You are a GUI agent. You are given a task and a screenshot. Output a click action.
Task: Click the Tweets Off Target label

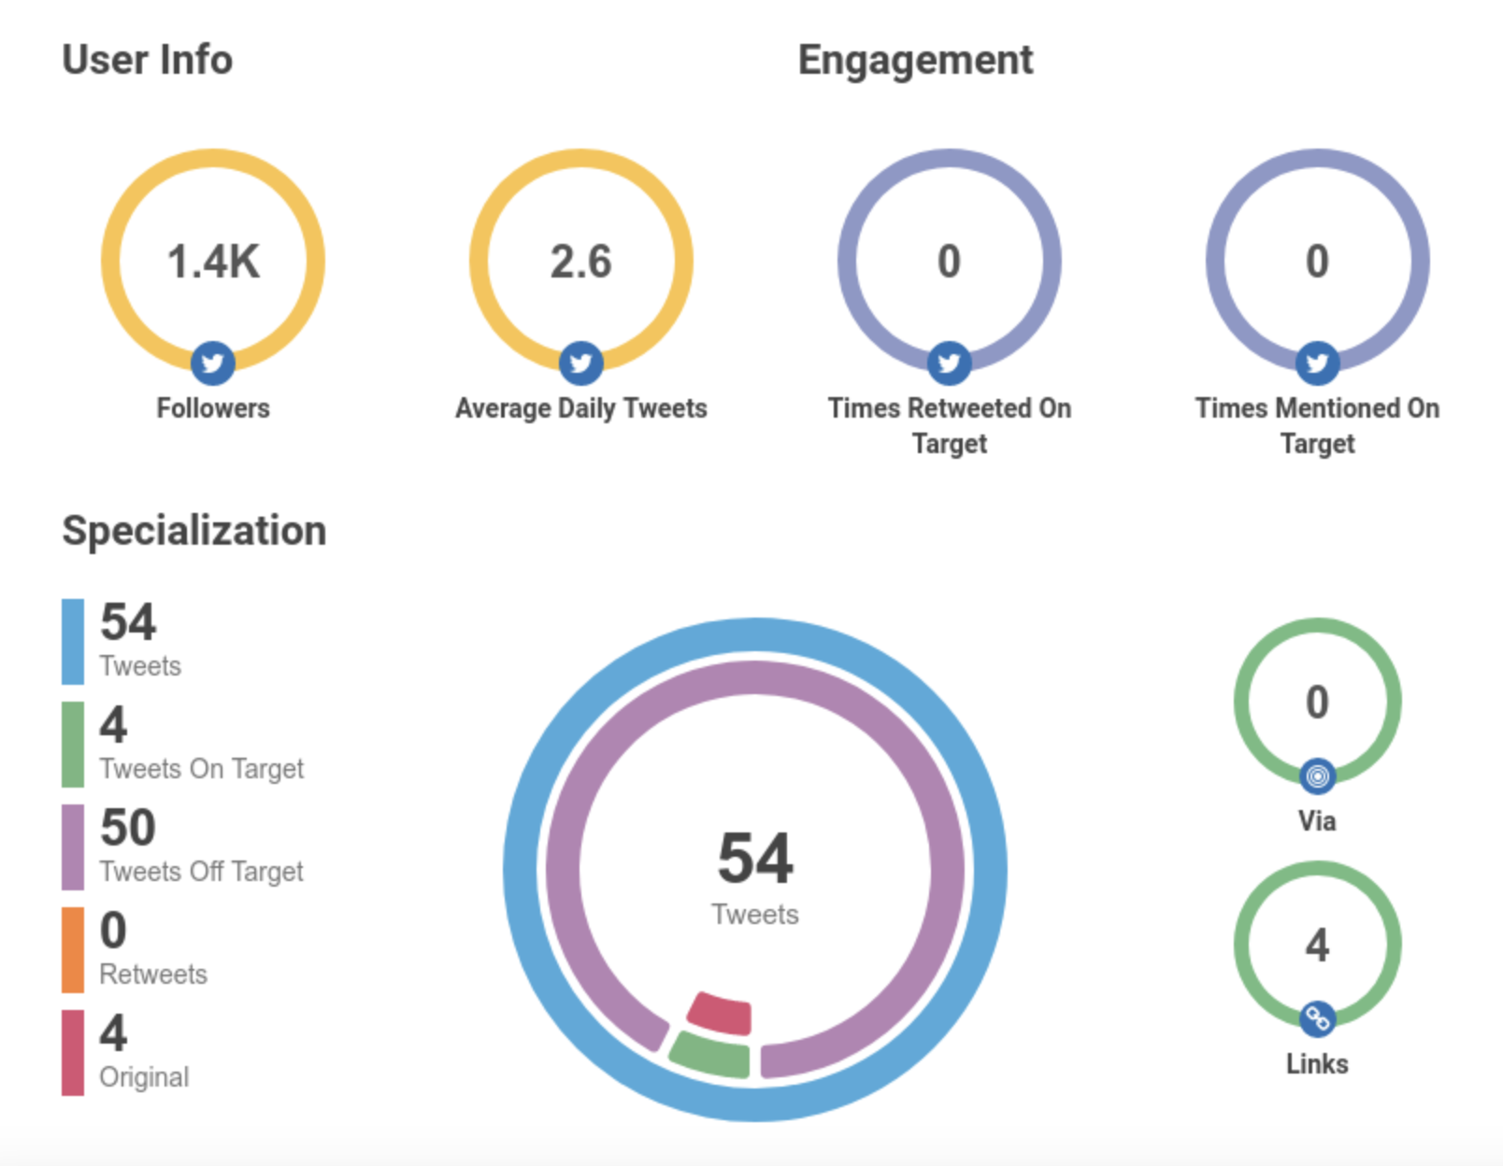(201, 872)
